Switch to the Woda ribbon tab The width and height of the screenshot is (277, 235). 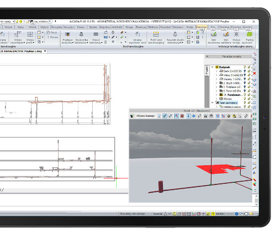pyautogui.click(x=190, y=27)
